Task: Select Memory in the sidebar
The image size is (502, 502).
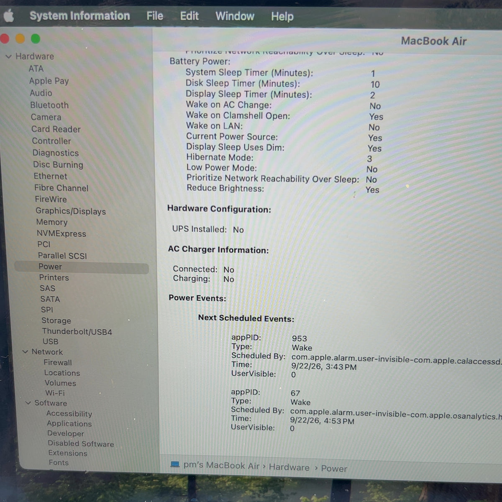Action: [x=52, y=222]
